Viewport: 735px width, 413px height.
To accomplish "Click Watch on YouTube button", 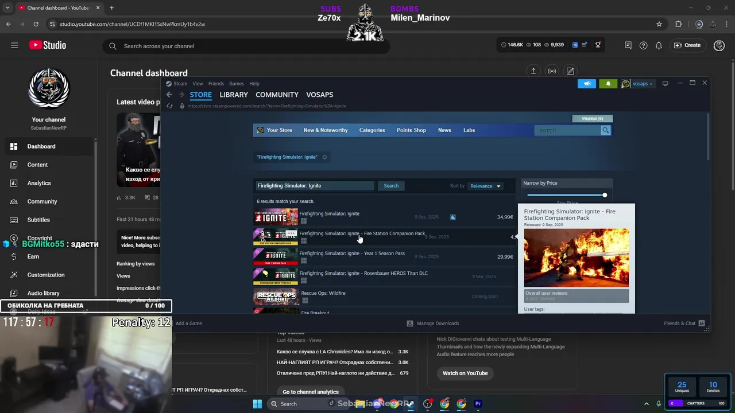I will point(465,373).
